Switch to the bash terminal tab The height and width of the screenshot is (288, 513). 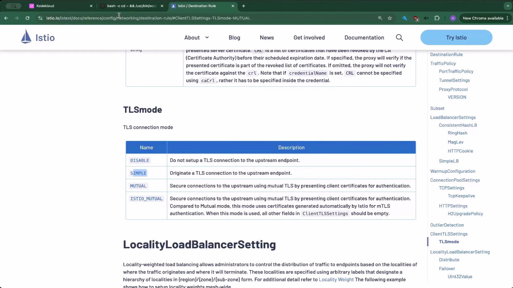pos(132,6)
